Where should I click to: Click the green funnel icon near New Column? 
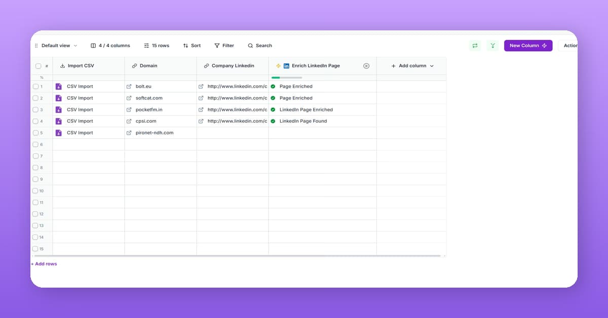(492, 45)
